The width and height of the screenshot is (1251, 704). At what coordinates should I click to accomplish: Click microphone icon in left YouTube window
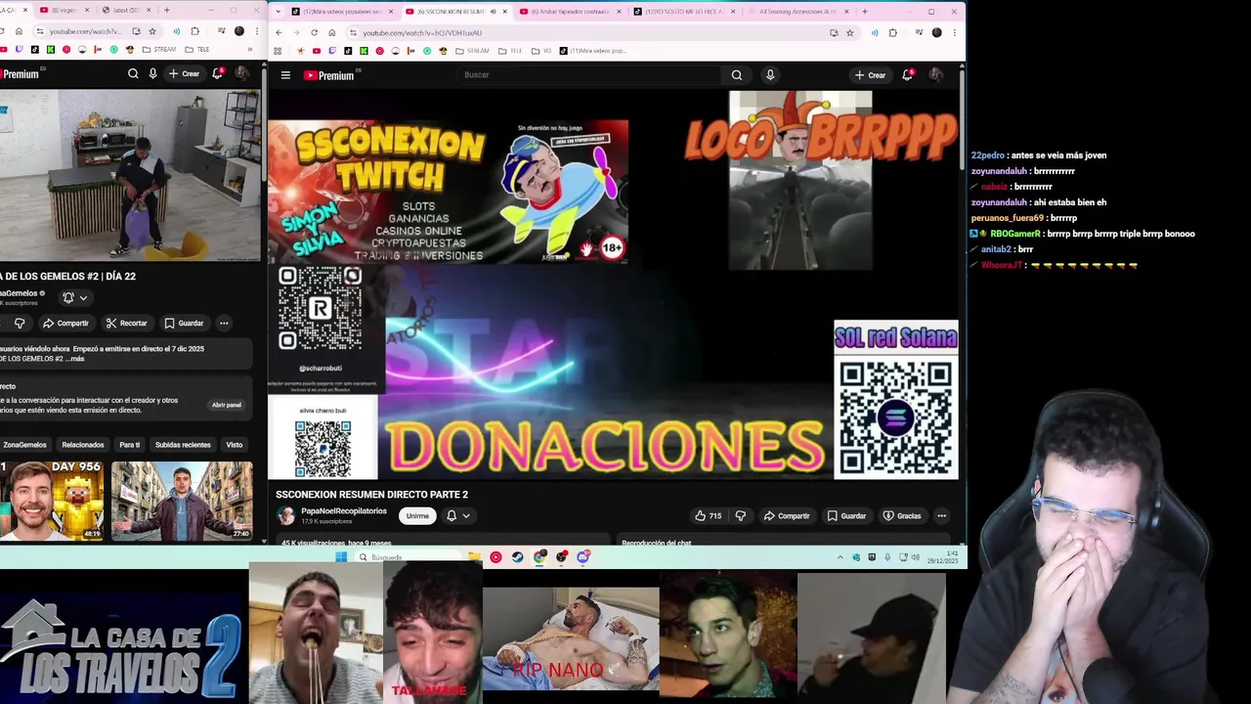coord(152,74)
